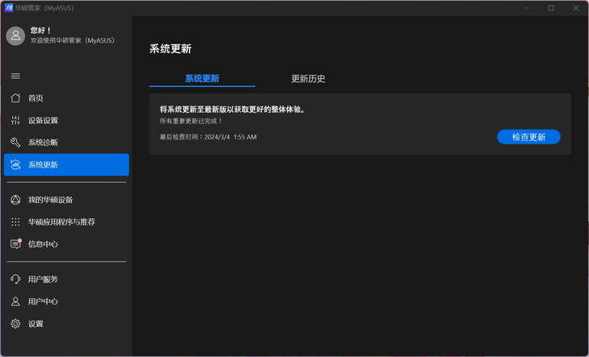Maximize the MyASUS window
589x357 pixels.
coord(551,8)
